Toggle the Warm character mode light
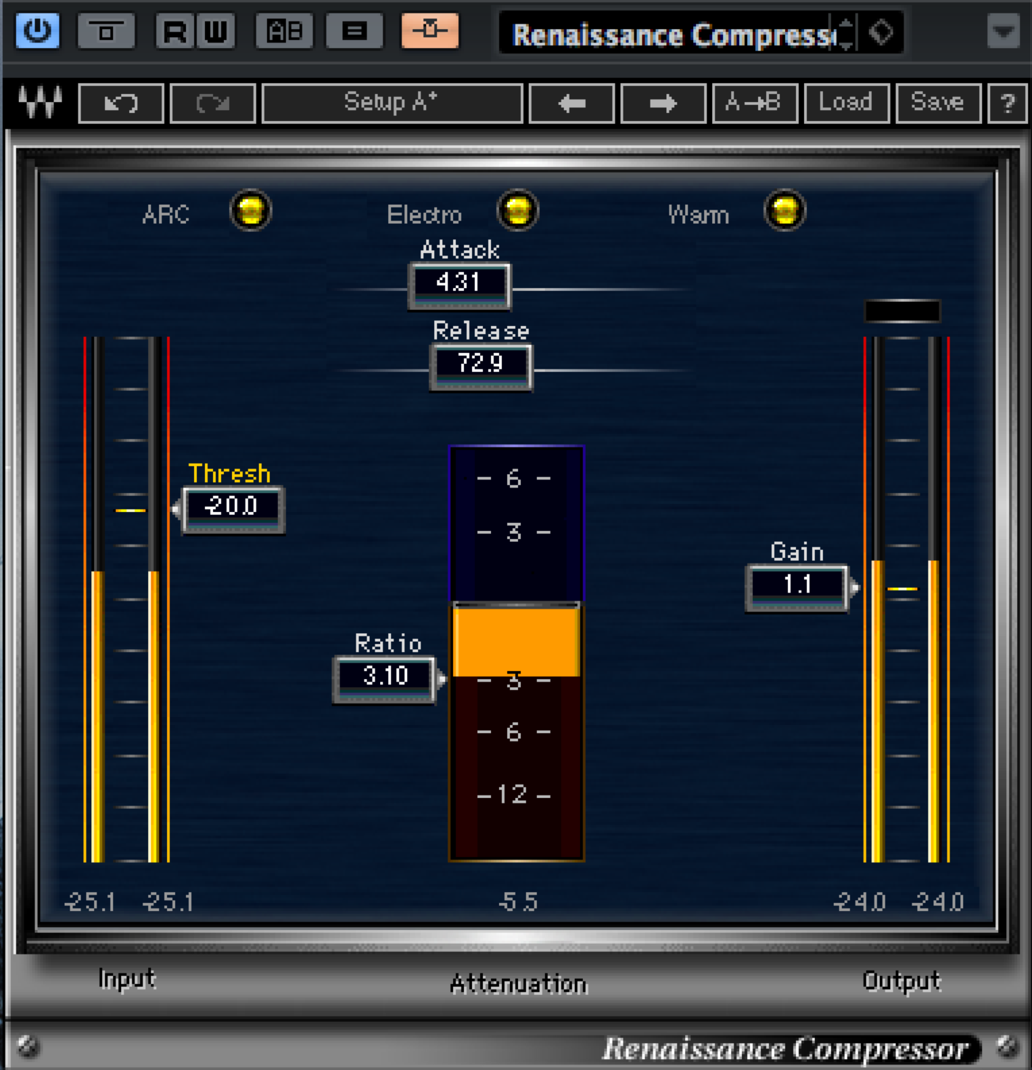Image resolution: width=1032 pixels, height=1070 pixels. (784, 210)
